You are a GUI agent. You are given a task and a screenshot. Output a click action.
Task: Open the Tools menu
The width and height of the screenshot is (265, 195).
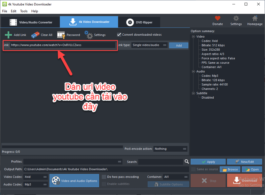pyautogui.click(x=24, y=11)
